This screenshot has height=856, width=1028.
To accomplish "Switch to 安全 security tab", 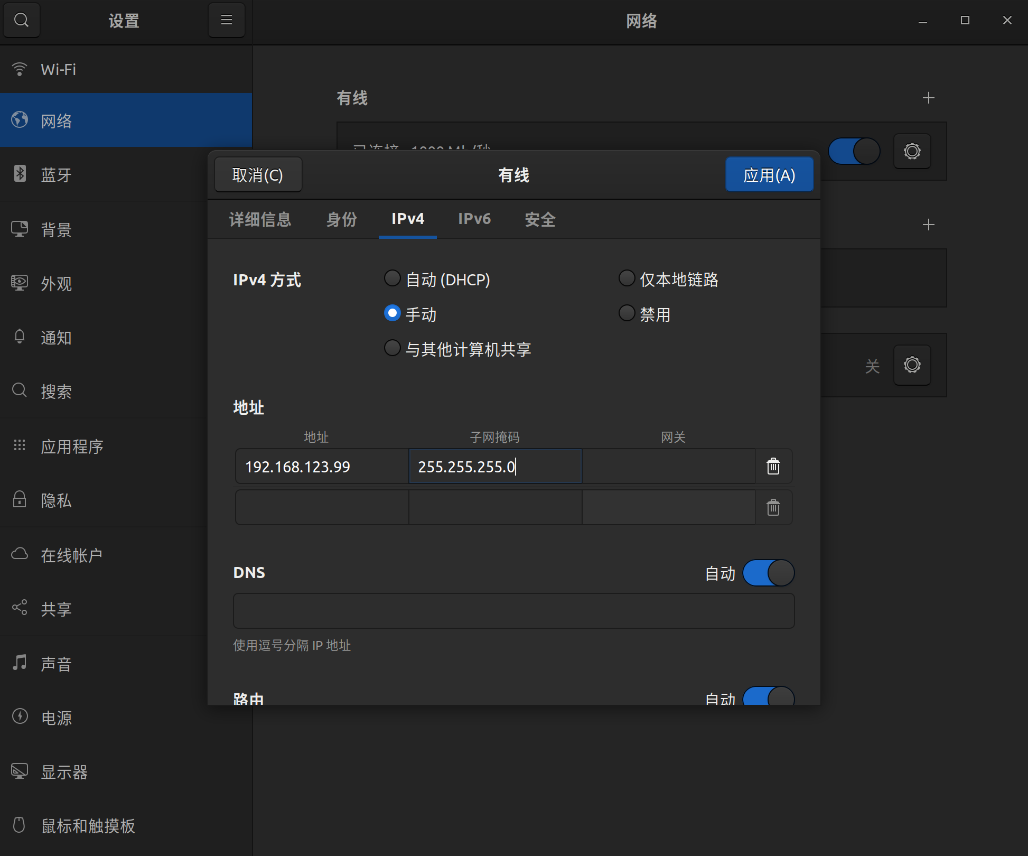I will [540, 219].
